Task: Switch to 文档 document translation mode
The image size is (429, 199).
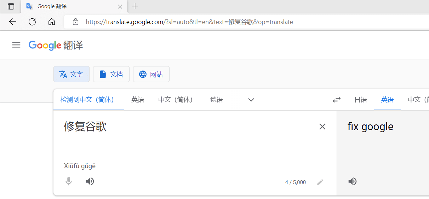Action: [x=111, y=74]
